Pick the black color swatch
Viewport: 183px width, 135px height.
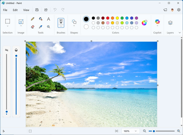pyautogui.click(x=93, y=18)
